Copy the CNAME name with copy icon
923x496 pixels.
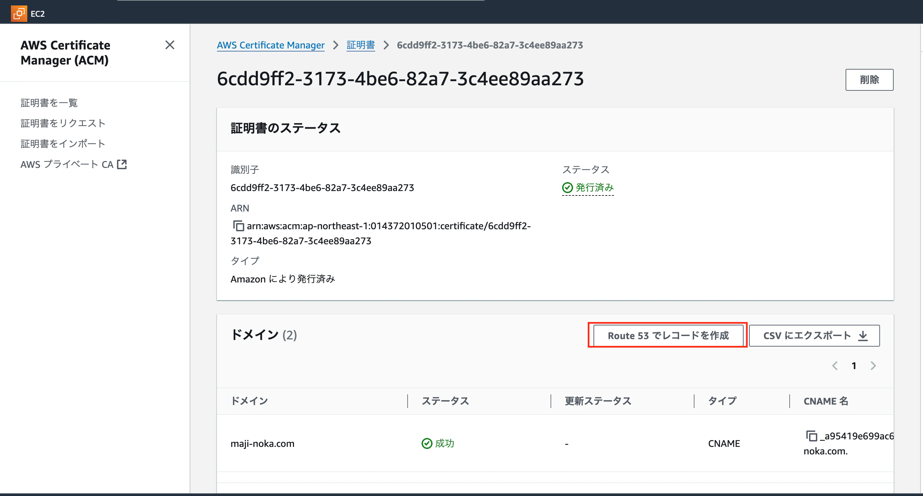click(x=811, y=436)
